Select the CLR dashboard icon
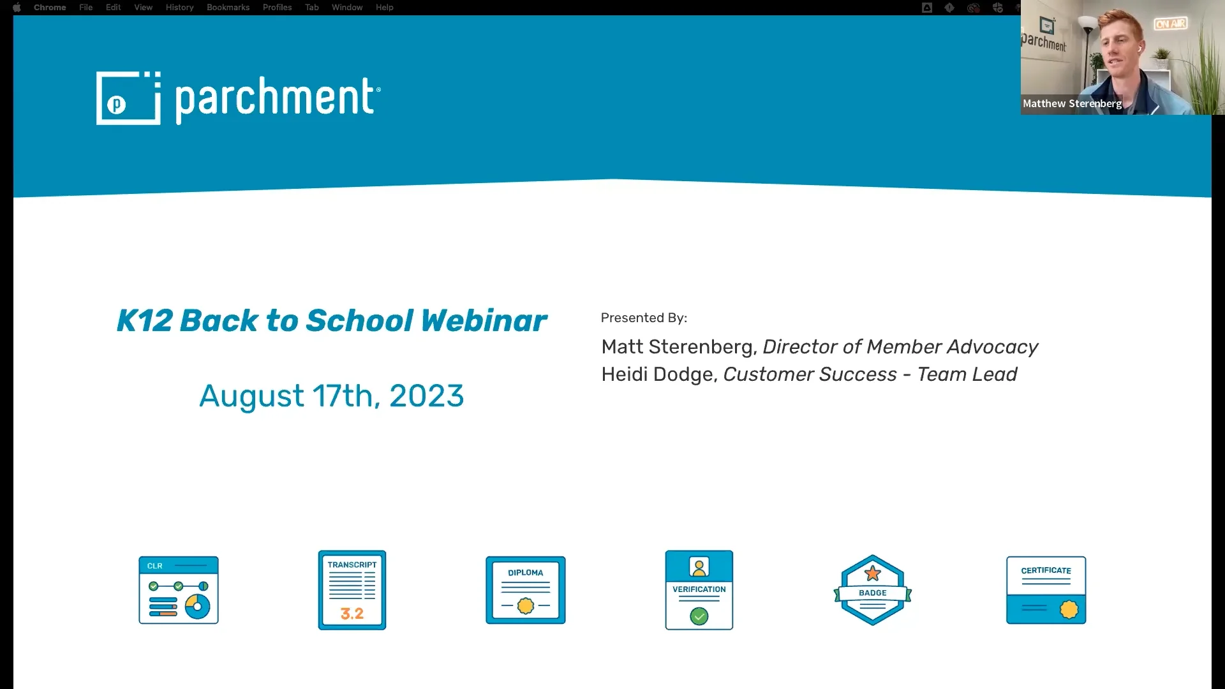Image resolution: width=1225 pixels, height=689 pixels. [179, 590]
